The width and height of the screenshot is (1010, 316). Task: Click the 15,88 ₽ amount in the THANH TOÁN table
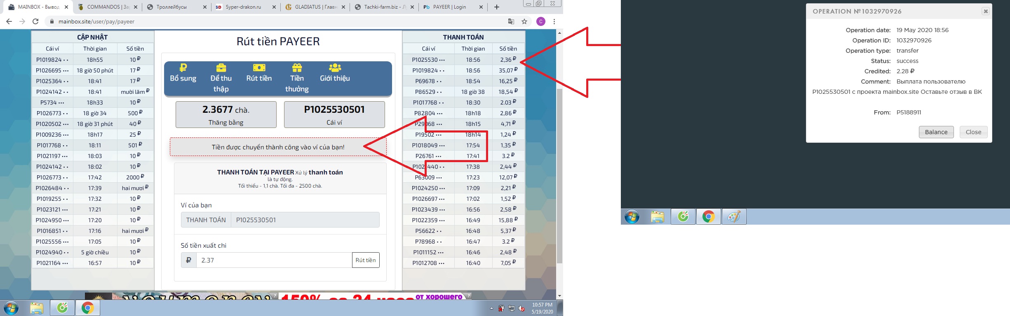pyautogui.click(x=508, y=220)
